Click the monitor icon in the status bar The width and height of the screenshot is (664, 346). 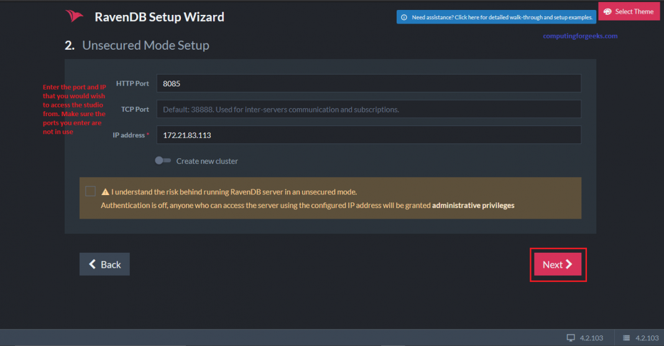tap(571, 338)
